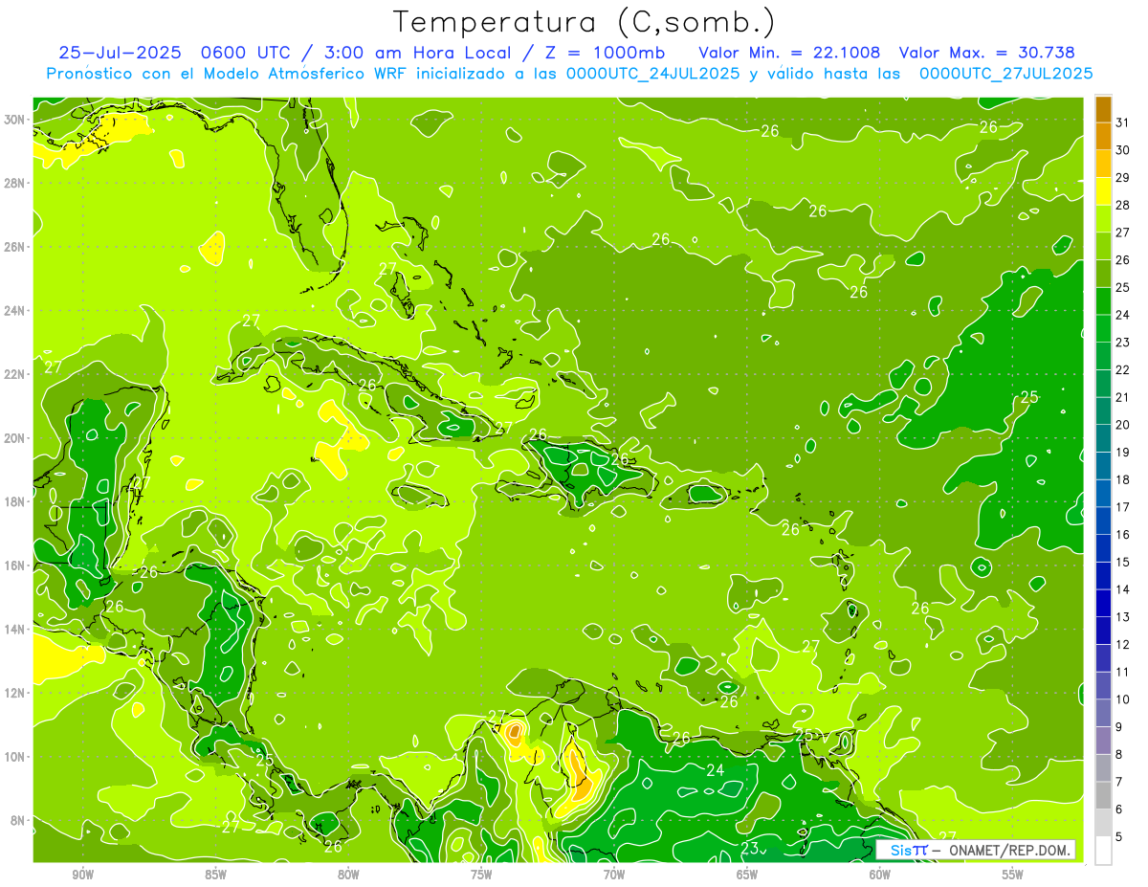Click the green legend swatch between 24 and 25
Screen dimensions: 1148x887
pos(1103,300)
